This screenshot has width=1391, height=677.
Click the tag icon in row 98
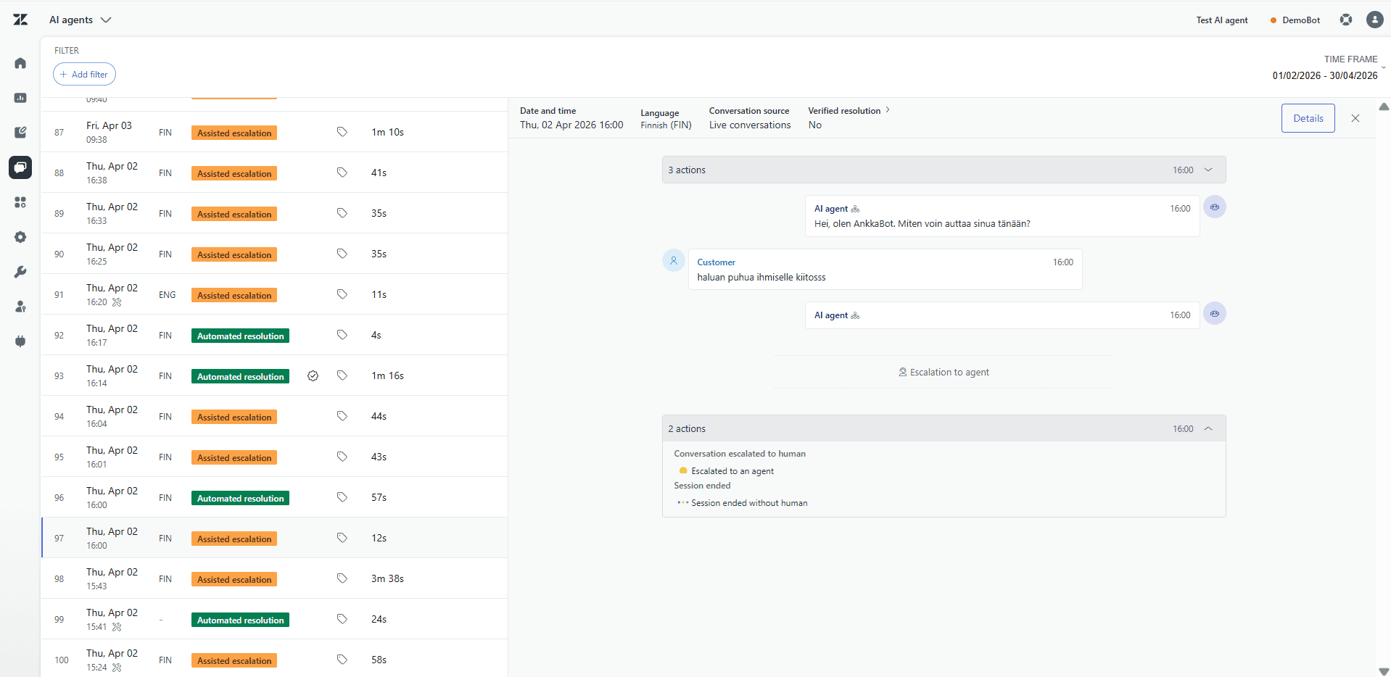click(342, 578)
